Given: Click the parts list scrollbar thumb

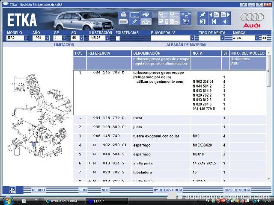Looking at the screenshot, I should 268,70.
